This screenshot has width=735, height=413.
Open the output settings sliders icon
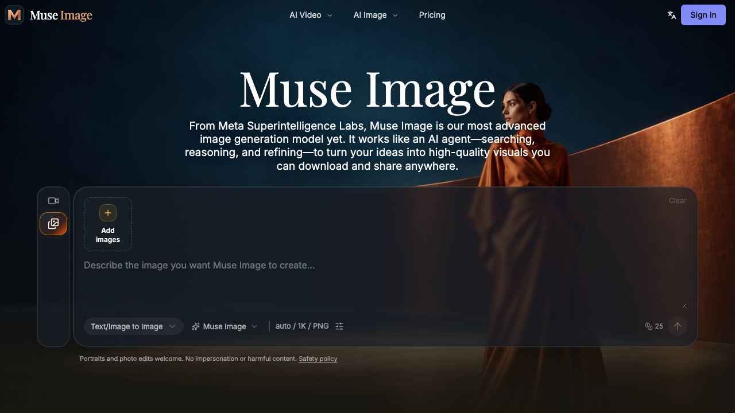click(x=339, y=326)
